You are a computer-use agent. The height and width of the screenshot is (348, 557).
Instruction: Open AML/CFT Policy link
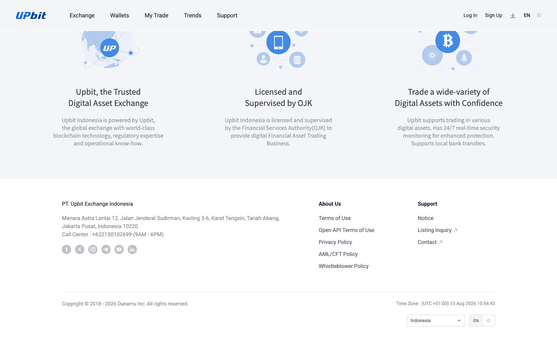click(338, 254)
